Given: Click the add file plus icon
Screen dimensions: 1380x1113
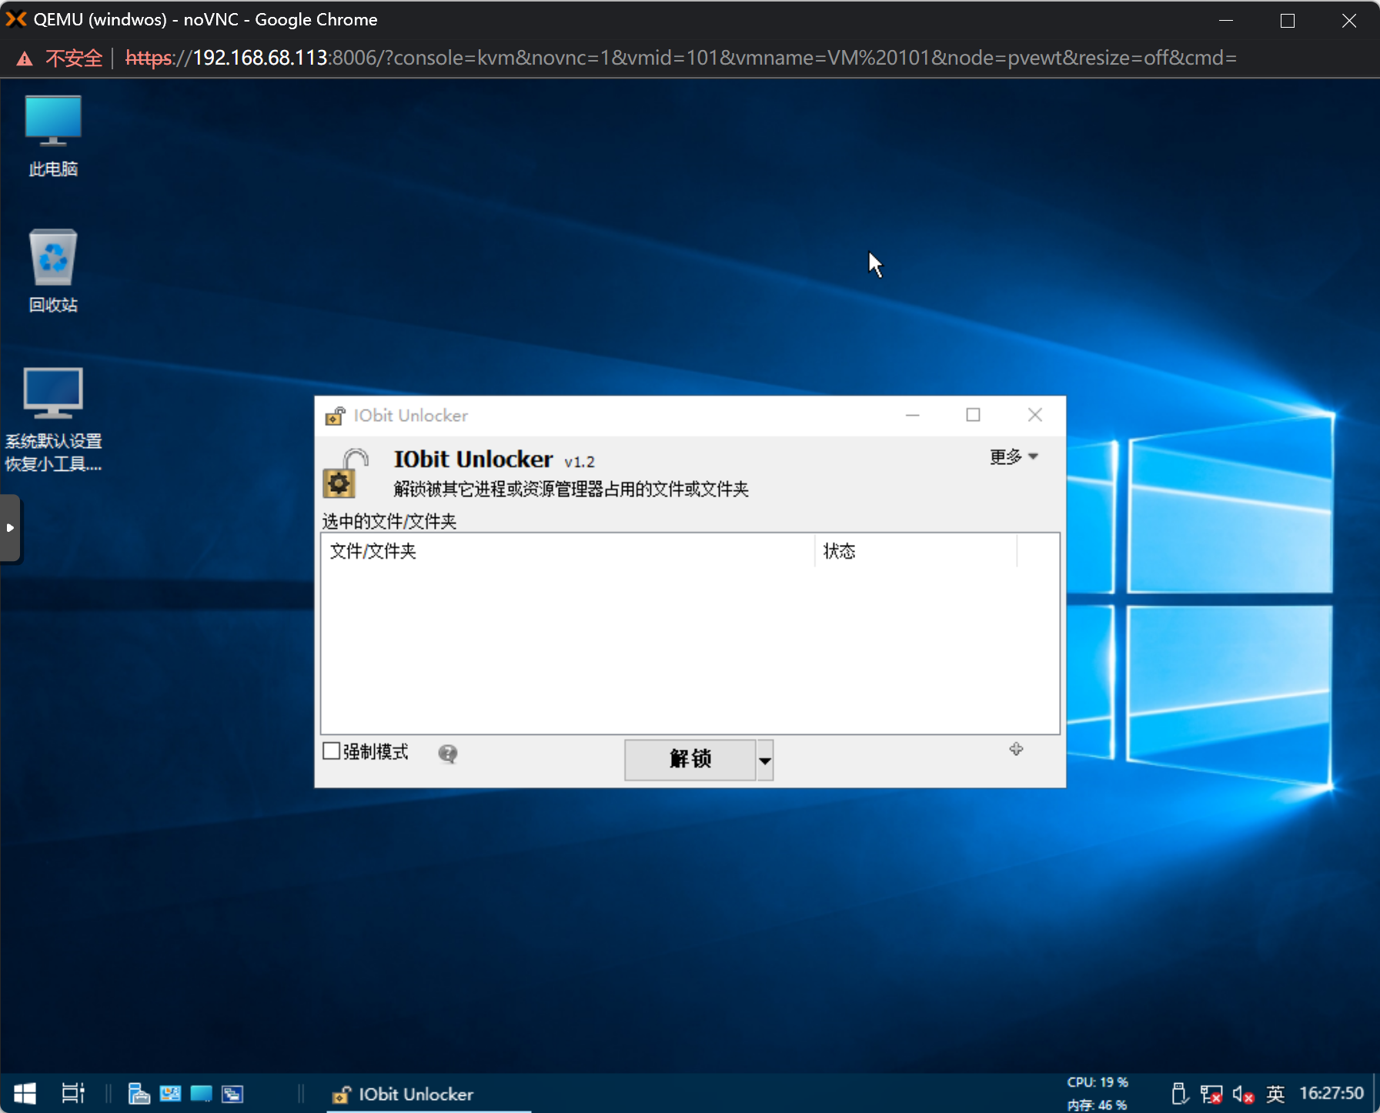Looking at the screenshot, I should pyautogui.click(x=1016, y=749).
